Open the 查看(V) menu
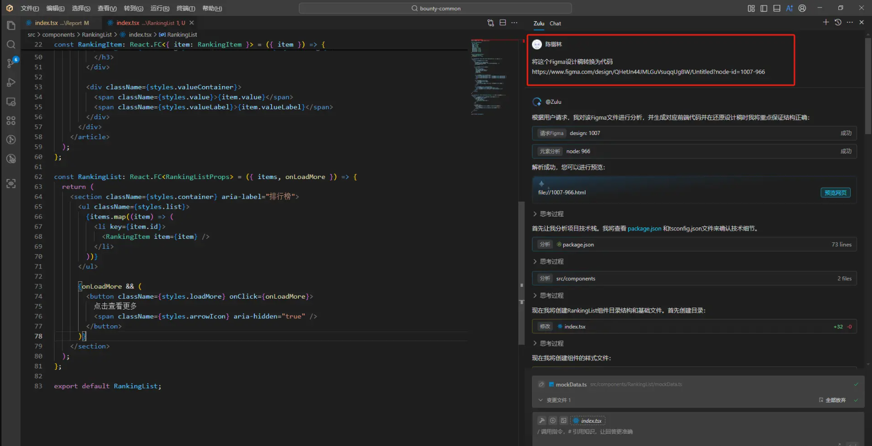 pyautogui.click(x=107, y=8)
